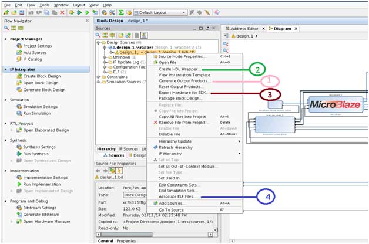Select the MicroBlaze block in the diagram
The image size is (369, 244).
click(336, 104)
